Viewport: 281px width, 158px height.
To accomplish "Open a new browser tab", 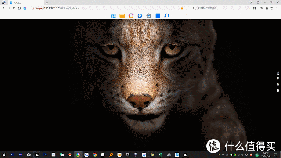I will coord(47,3).
